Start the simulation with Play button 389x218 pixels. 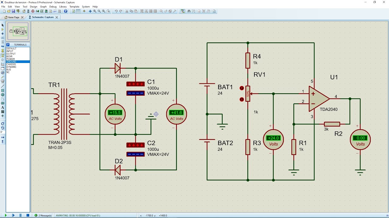point(5,215)
